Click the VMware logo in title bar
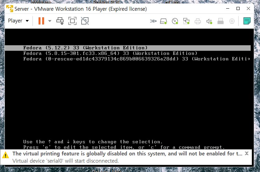This screenshot has height=172, width=260. coord(10,9)
